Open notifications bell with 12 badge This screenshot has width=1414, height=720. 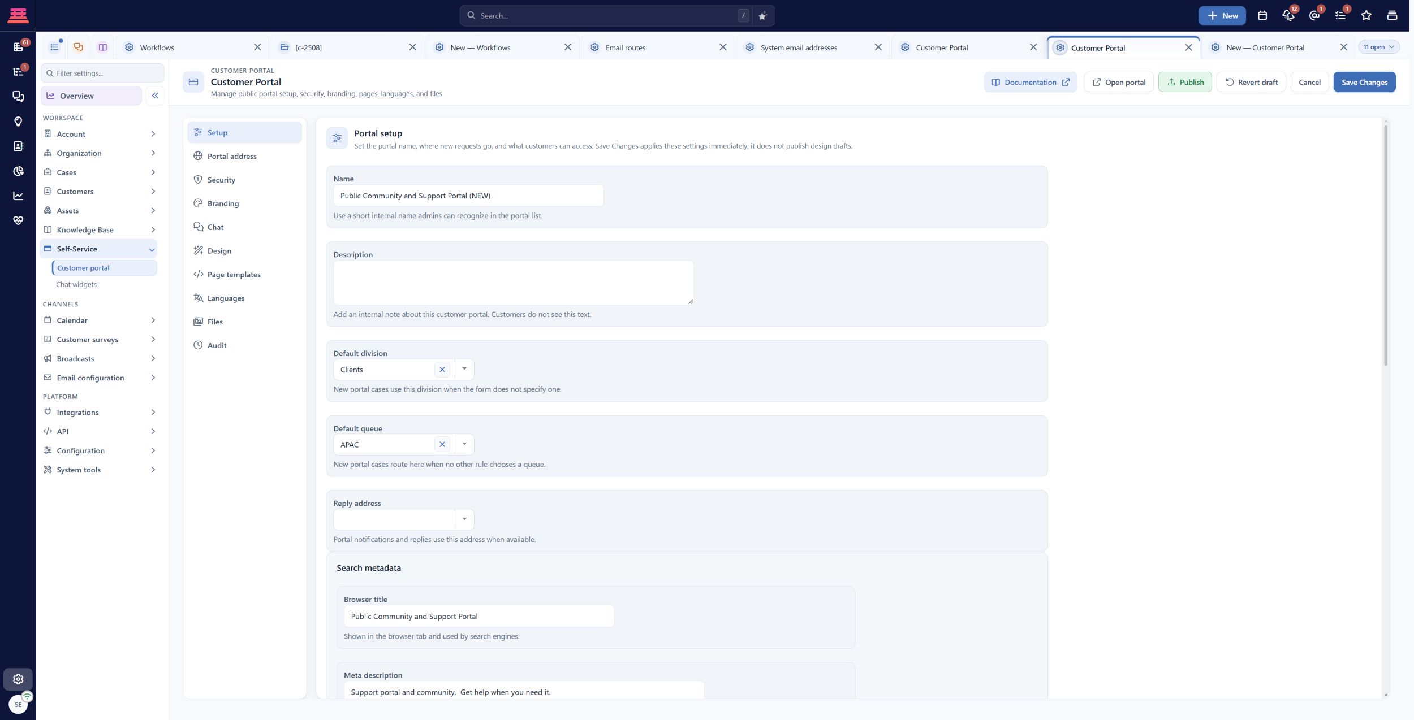pos(1288,16)
